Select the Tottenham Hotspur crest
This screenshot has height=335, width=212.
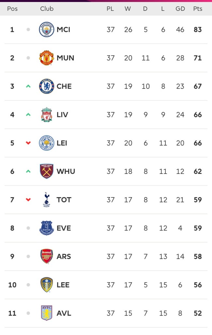click(x=46, y=200)
